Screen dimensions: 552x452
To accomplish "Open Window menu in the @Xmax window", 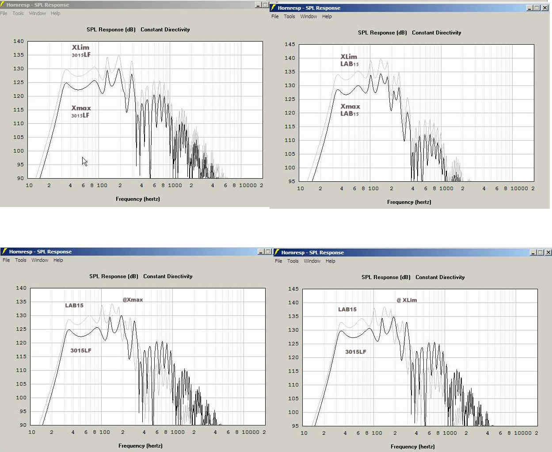I will pos(40,260).
